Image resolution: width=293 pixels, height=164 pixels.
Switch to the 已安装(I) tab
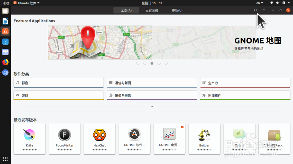click(151, 11)
